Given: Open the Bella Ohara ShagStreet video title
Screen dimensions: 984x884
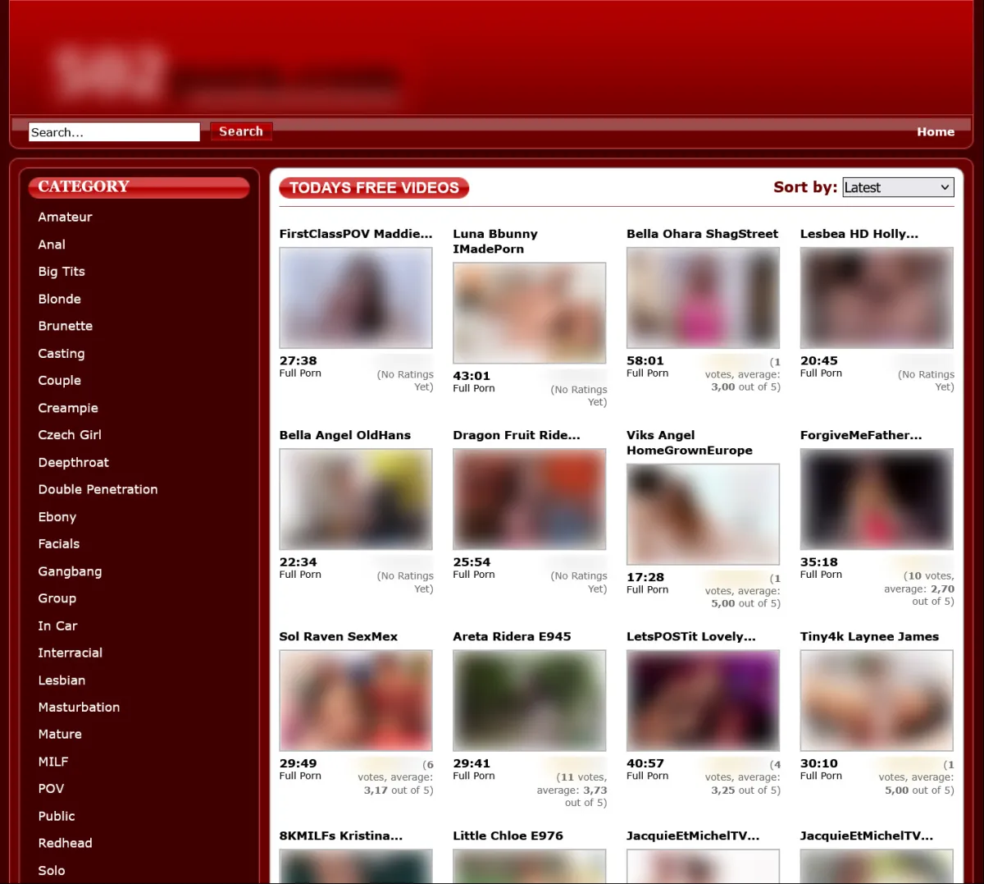Looking at the screenshot, I should click(702, 234).
